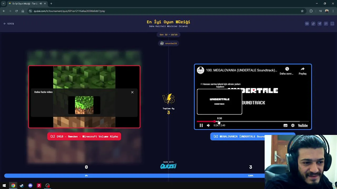
Task: Open the video uploader channel avatar
Action: pos(201,70)
